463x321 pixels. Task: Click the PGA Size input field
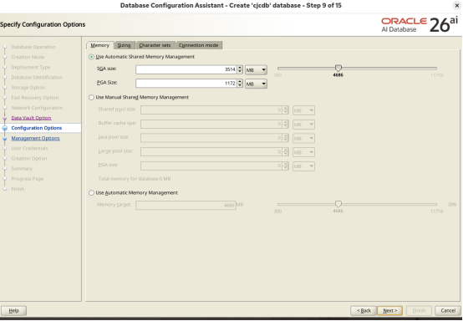click(186, 84)
